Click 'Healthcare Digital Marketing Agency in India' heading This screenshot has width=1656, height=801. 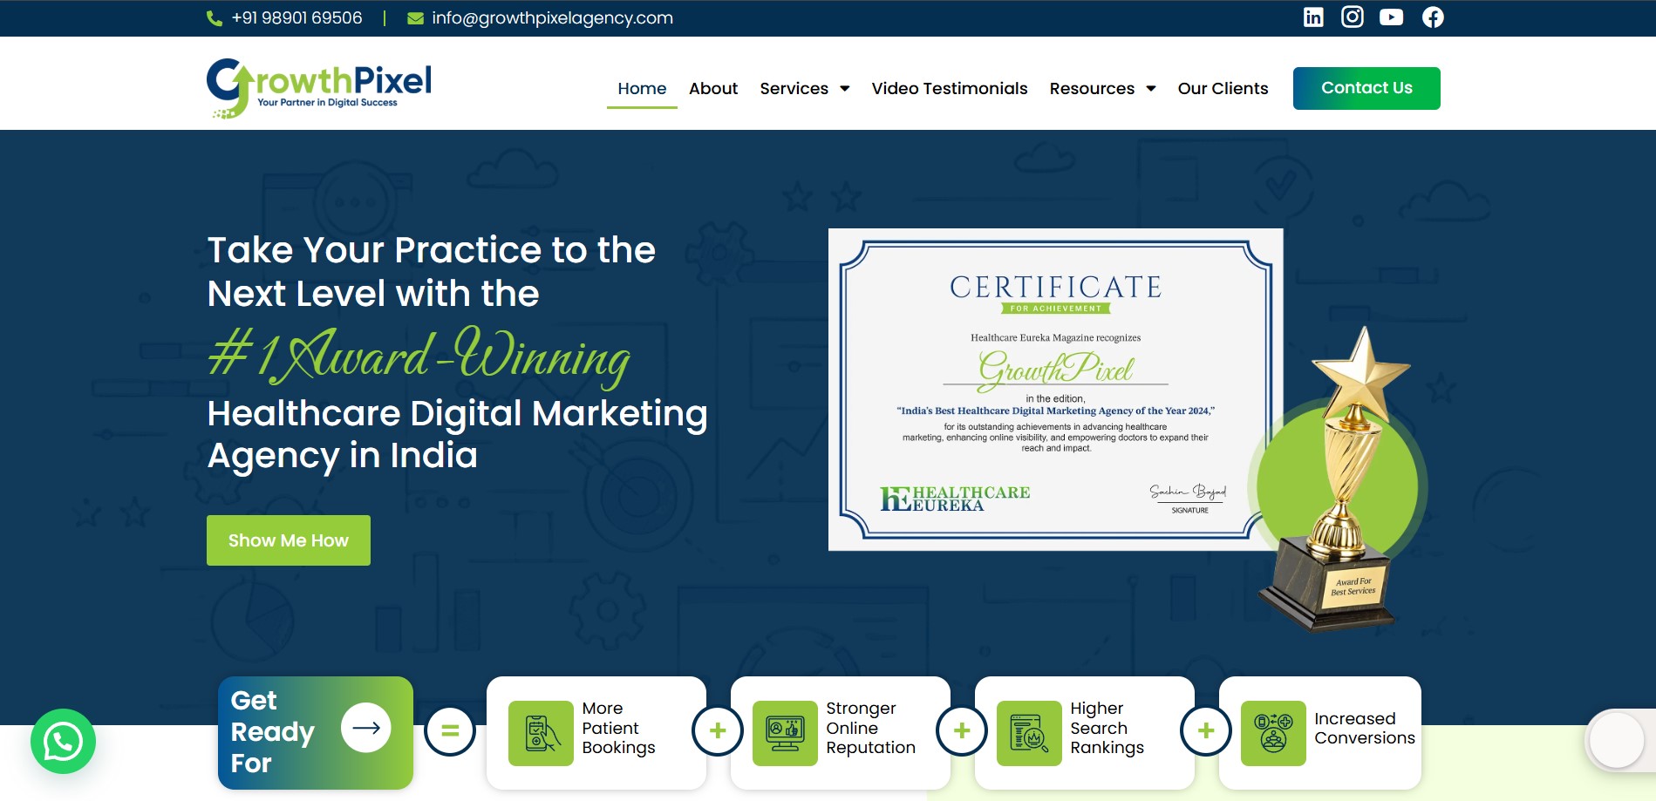[457, 434]
